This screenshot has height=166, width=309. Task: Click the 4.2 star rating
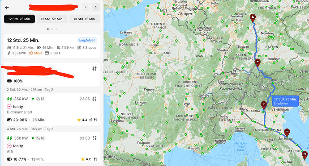pyautogui.click(x=86, y=159)
